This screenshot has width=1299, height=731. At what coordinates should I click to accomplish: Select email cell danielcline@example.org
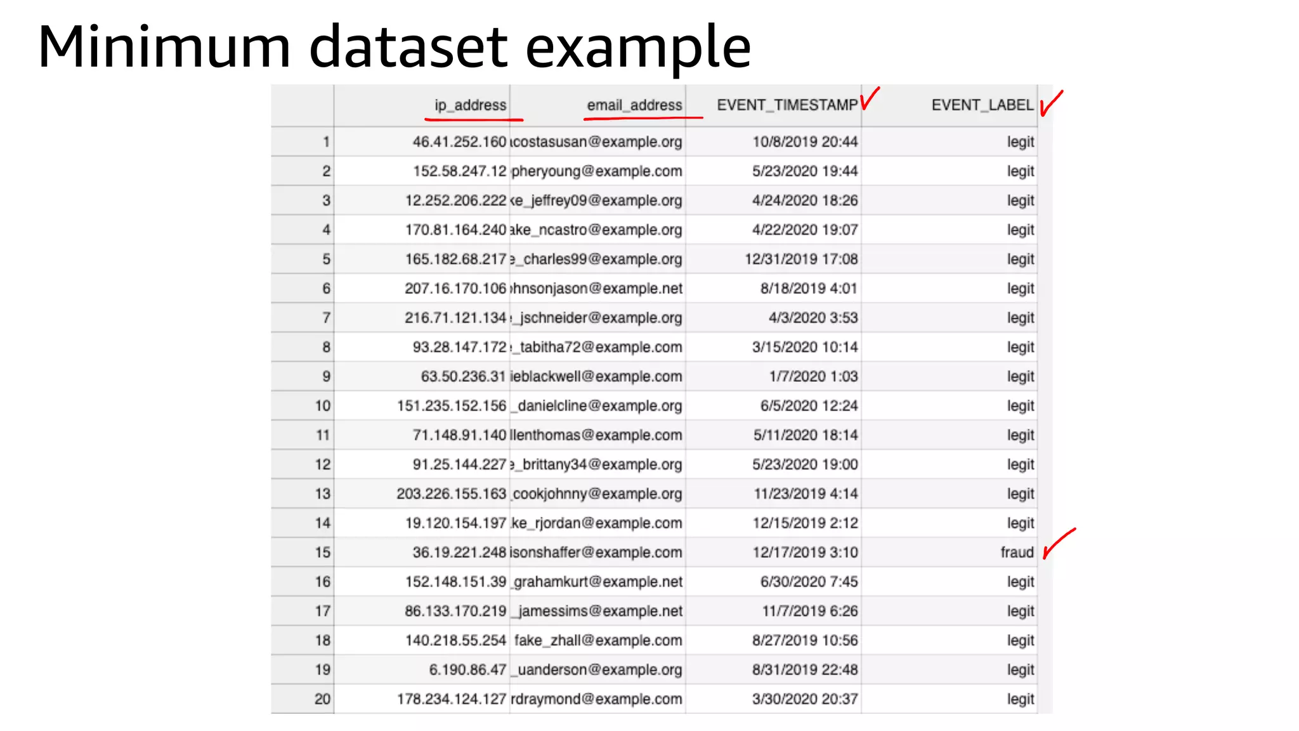pyautogui.click(x=597, y=405)
